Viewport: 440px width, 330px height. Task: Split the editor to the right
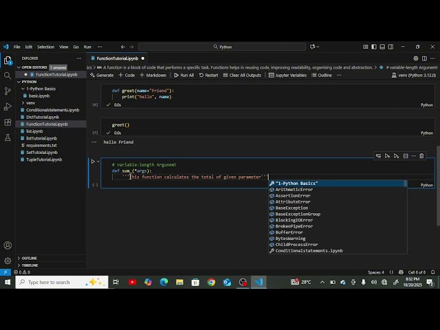pyautogui.click(x=424, y=58)
